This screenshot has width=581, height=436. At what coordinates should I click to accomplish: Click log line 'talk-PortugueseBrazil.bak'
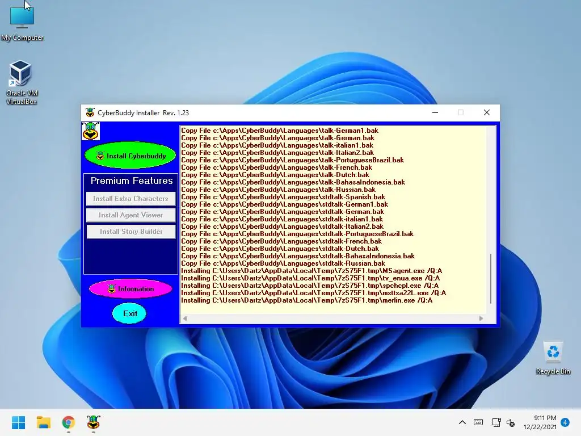point(292,160)
